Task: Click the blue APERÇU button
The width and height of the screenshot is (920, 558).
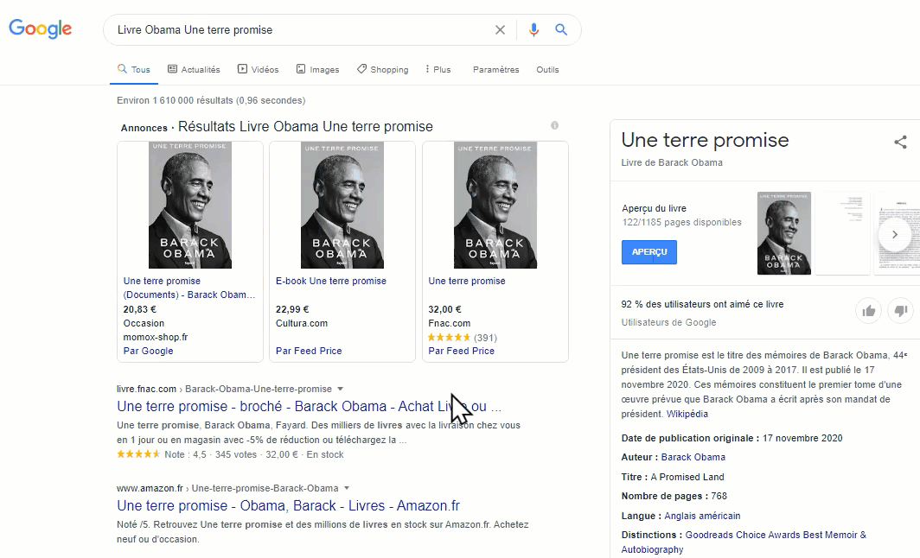Action: tap(648, 252)
